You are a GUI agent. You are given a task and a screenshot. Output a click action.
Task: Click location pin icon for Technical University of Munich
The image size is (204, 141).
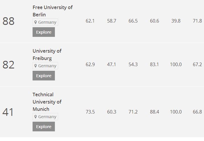coord(36,117)
